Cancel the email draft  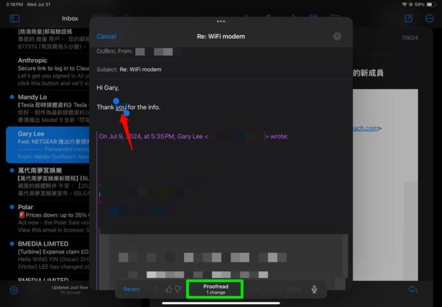click(x=106, y=36)
